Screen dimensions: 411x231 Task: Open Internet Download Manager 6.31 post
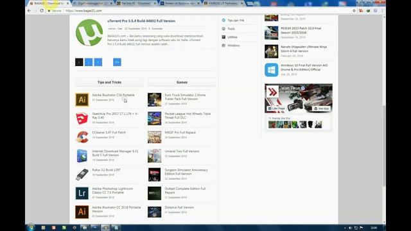[115, 153]
